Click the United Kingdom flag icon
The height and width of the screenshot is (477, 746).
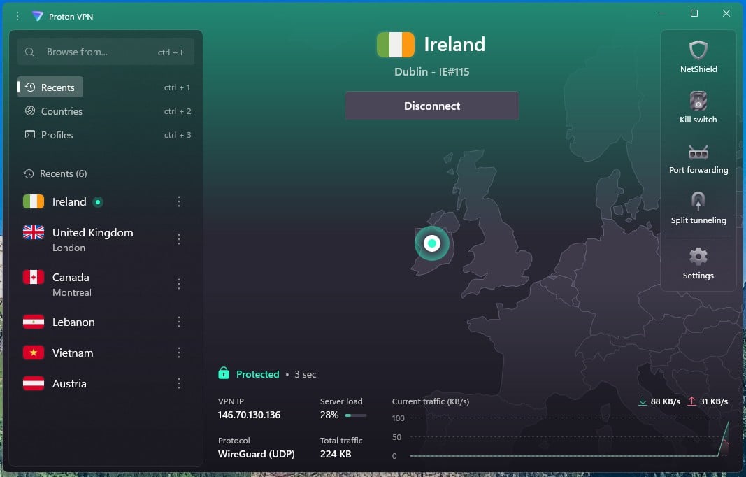pos(34,232)
